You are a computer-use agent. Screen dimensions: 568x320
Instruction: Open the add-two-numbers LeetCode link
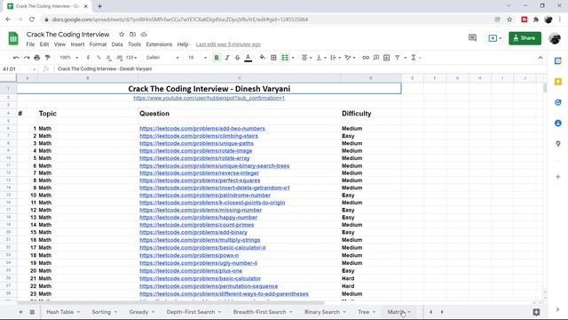click(x=202, y=128)
